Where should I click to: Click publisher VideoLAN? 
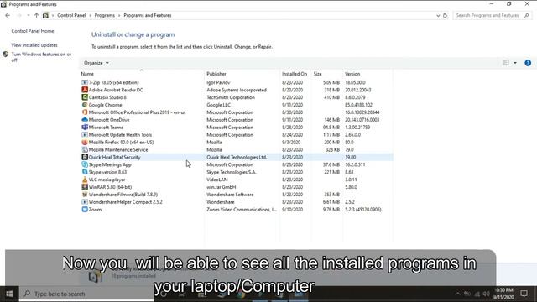(x=217, y=180)
